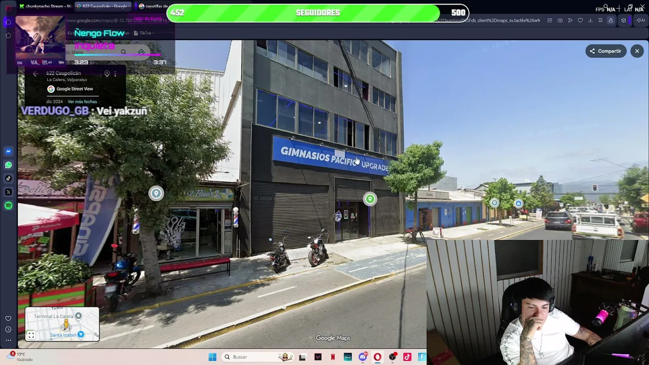Open Windows Start menu

pyautogui.click(x=212, y=357)
